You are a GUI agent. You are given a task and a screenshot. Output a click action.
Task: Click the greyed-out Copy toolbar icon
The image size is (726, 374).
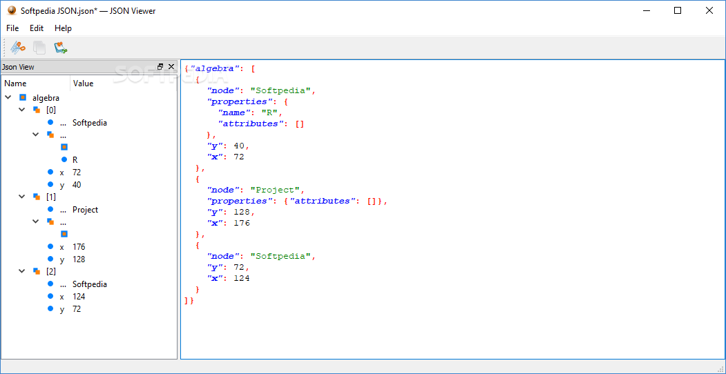(39, 47)
